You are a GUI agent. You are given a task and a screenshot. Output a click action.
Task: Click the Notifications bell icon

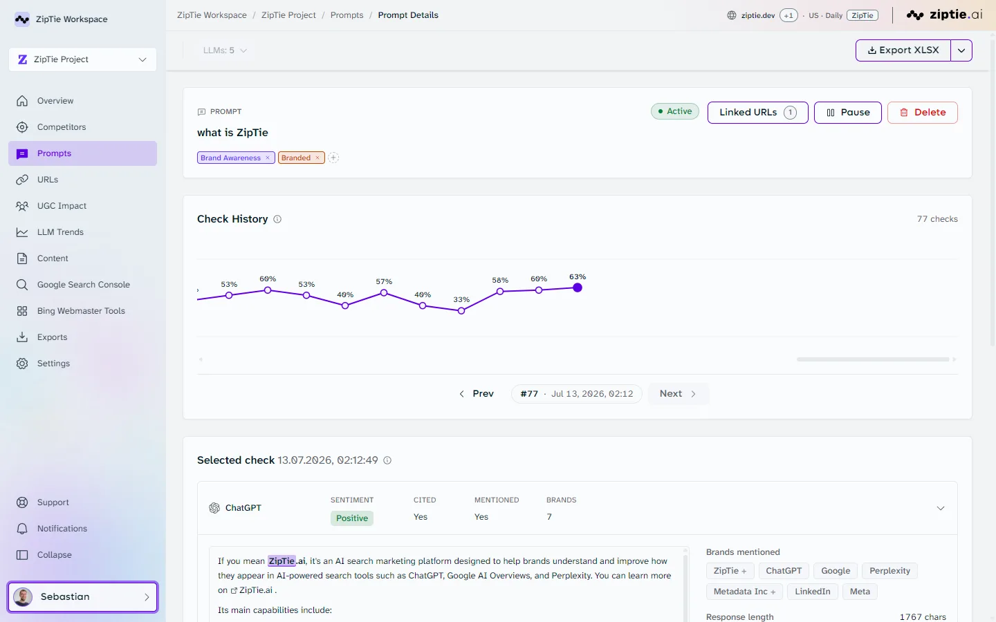(x=22, y=529)
